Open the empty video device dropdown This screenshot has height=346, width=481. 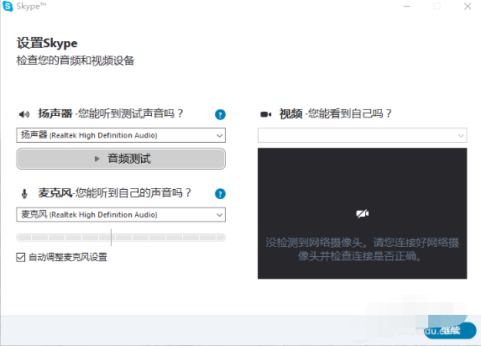363,135
